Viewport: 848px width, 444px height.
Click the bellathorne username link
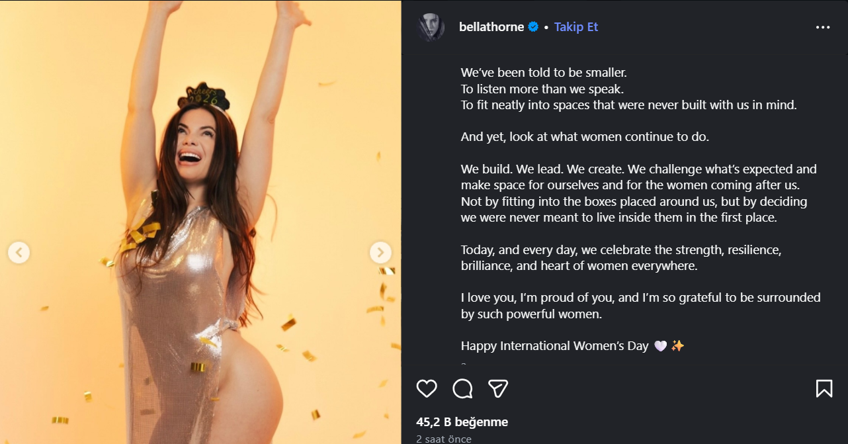tap(491, 27)
